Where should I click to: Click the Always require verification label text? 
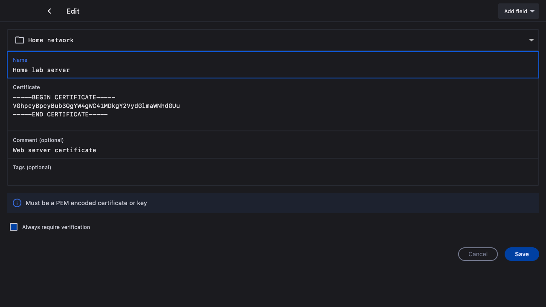click(56, 227)
